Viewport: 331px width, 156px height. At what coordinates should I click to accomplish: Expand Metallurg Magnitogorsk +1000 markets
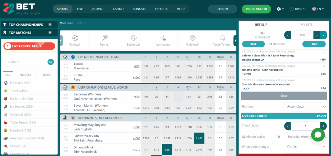[137, 127]
